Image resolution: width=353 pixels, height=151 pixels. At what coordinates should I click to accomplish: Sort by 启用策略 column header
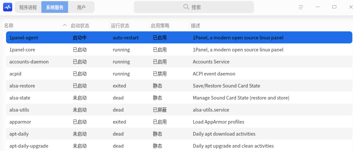point(169,25)
